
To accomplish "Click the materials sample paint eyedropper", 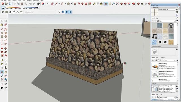I will point(177,18).
